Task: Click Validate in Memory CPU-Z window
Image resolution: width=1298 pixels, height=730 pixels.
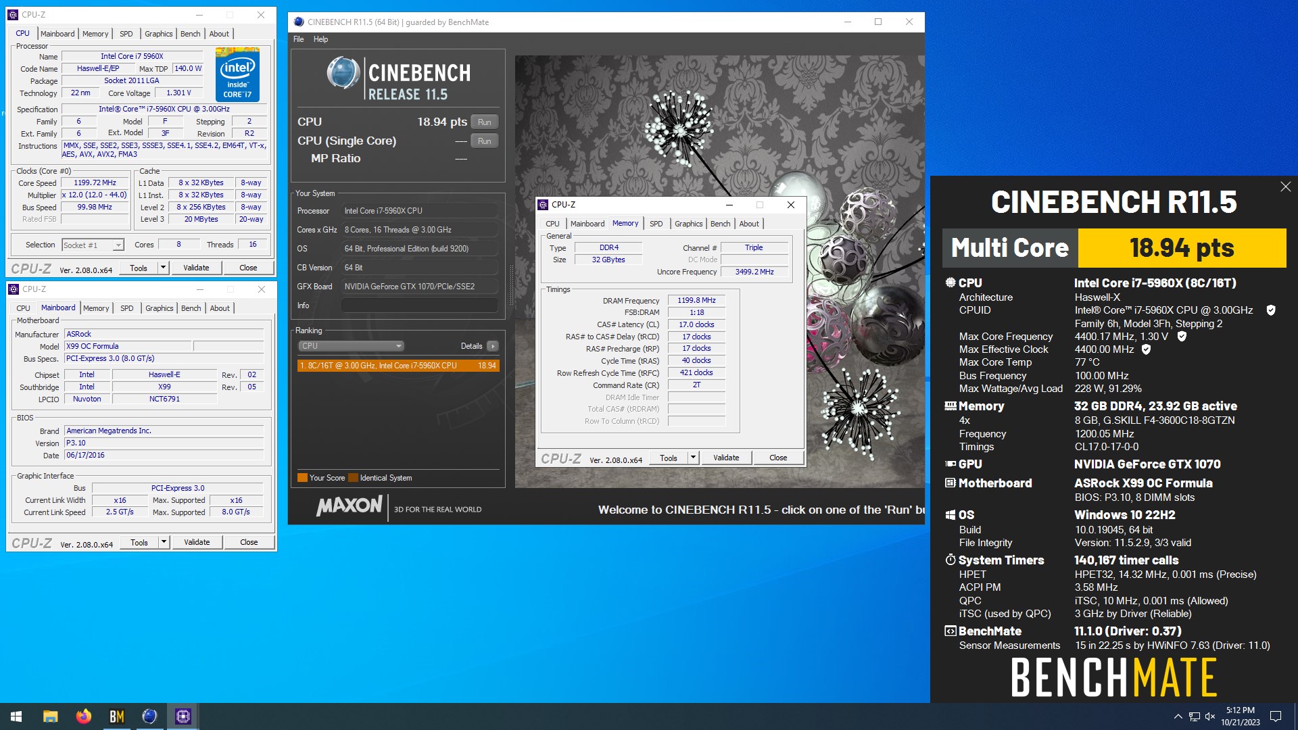Action: [726, 458]
